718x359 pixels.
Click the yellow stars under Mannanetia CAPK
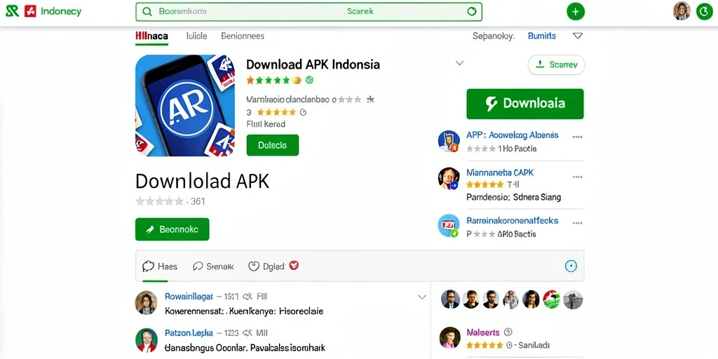point(485,184)
